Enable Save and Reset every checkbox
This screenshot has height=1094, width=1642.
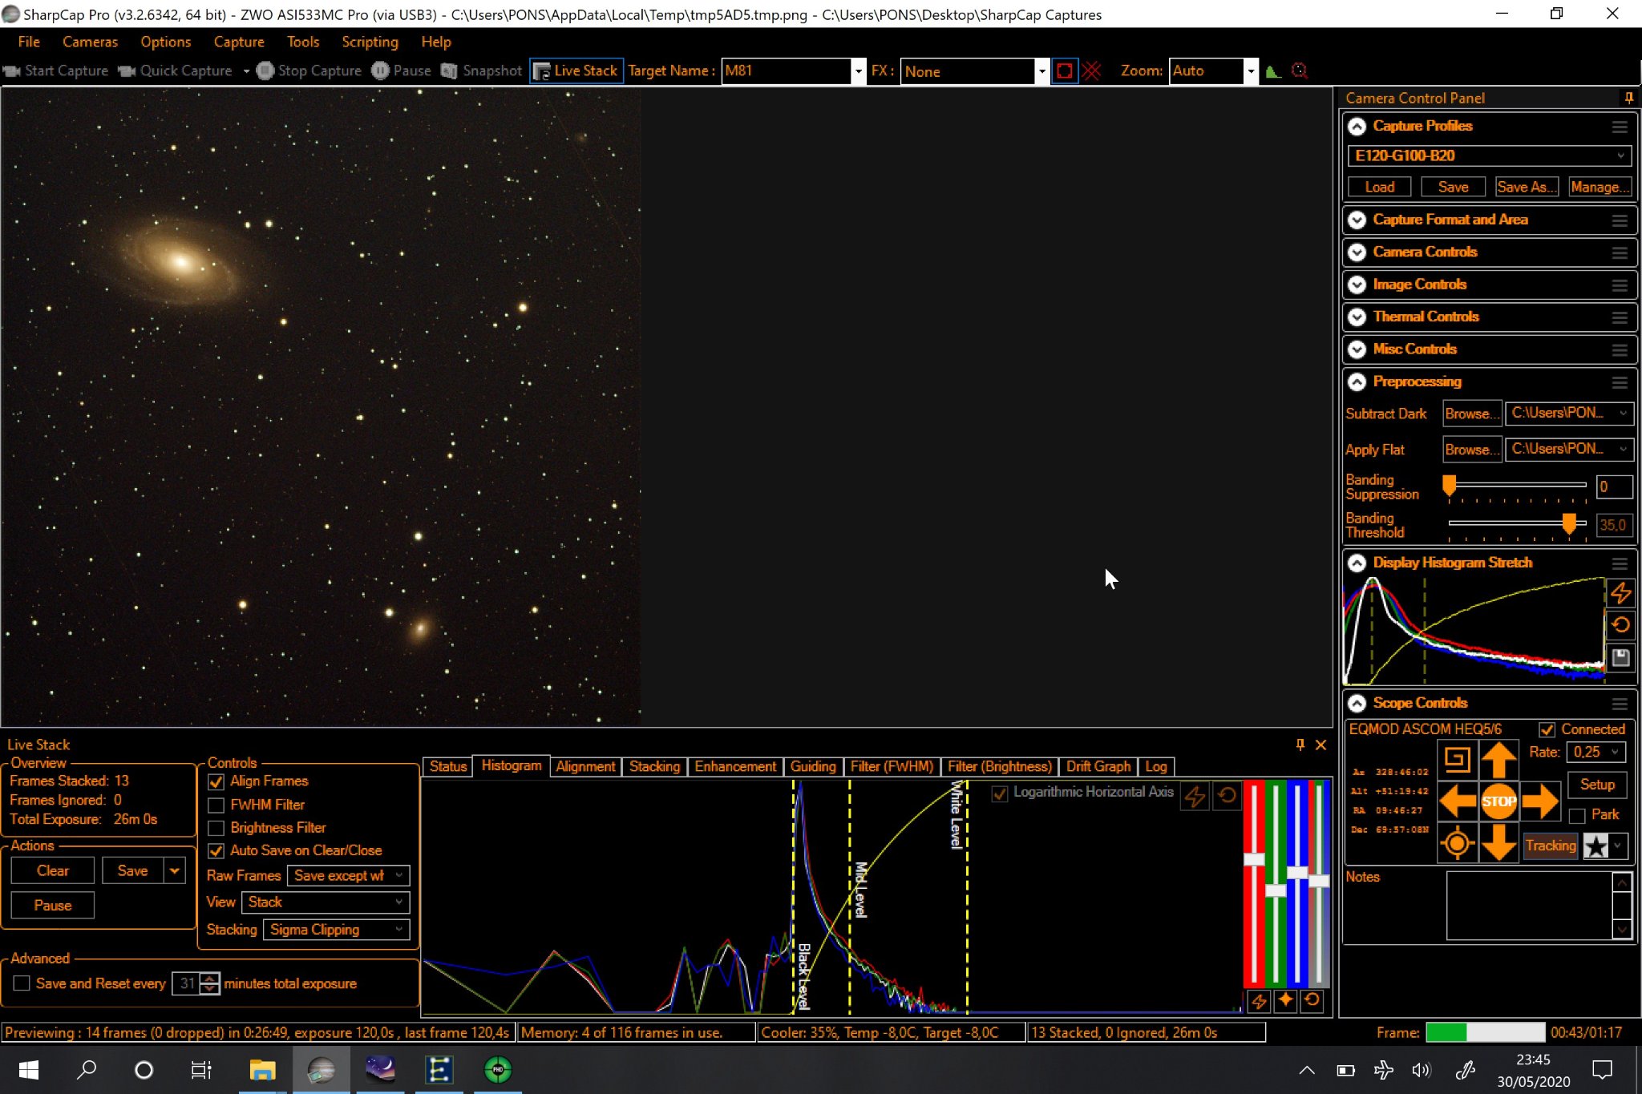click(22, 983)
